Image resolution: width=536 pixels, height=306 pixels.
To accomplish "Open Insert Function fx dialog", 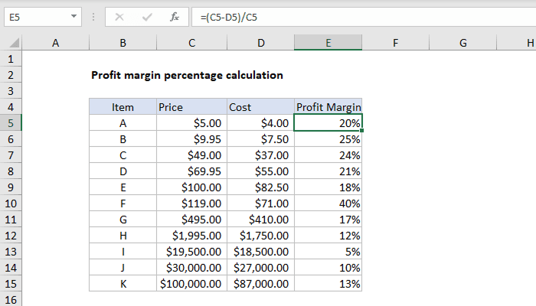I will click(x=175, y=15).
